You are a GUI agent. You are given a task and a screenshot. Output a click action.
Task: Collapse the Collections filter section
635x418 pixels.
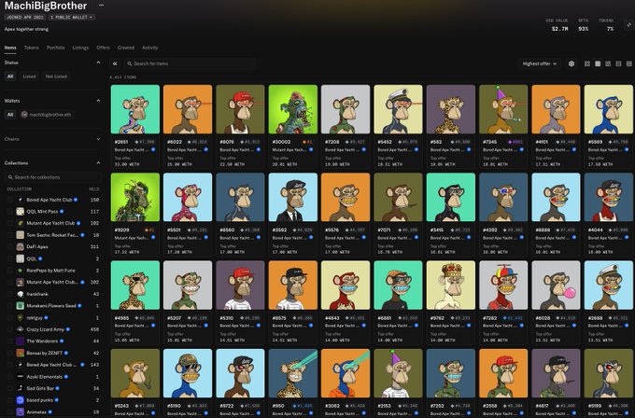(x=98, y=162)
